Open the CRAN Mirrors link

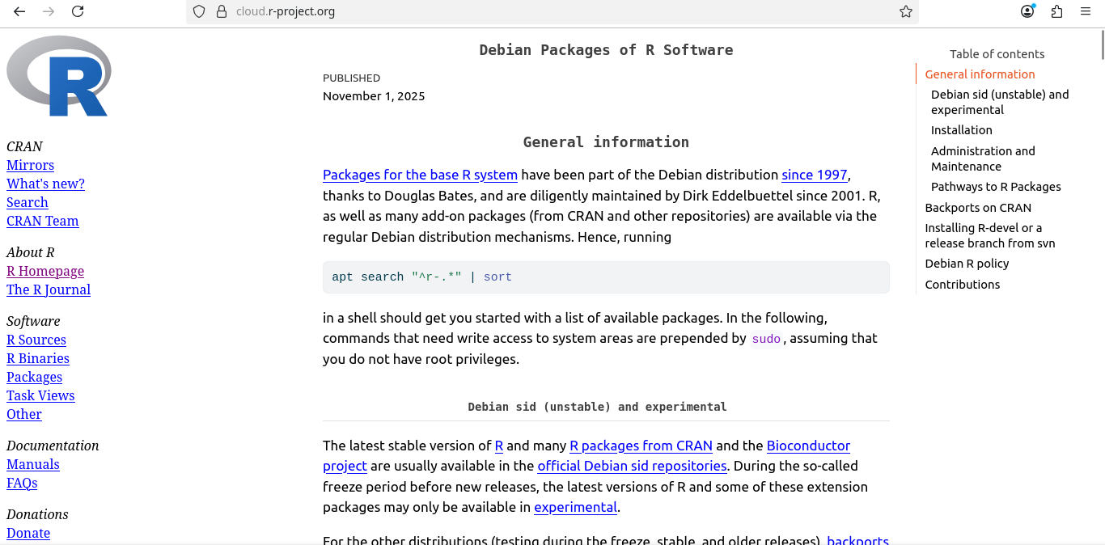coord(30,165)
